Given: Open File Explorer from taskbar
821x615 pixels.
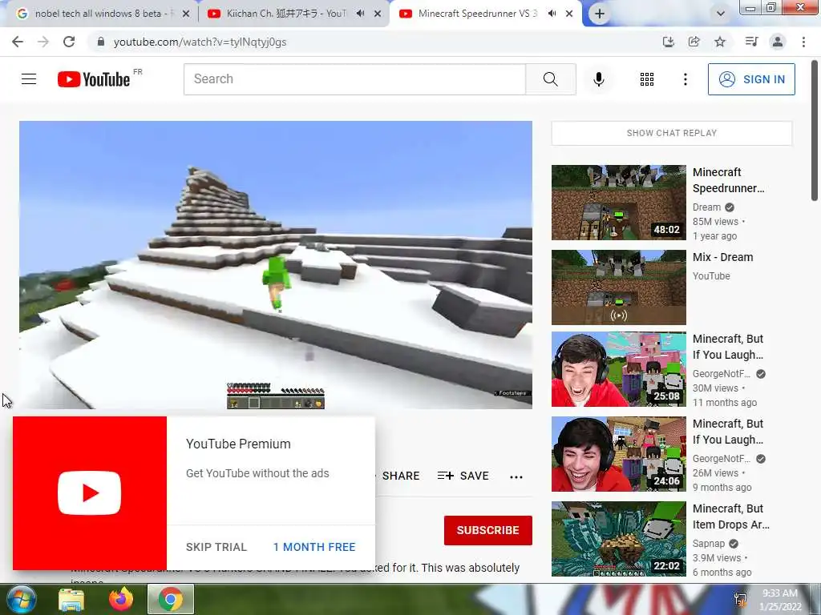Looking at the screenshot, I should tap(71, 600).
